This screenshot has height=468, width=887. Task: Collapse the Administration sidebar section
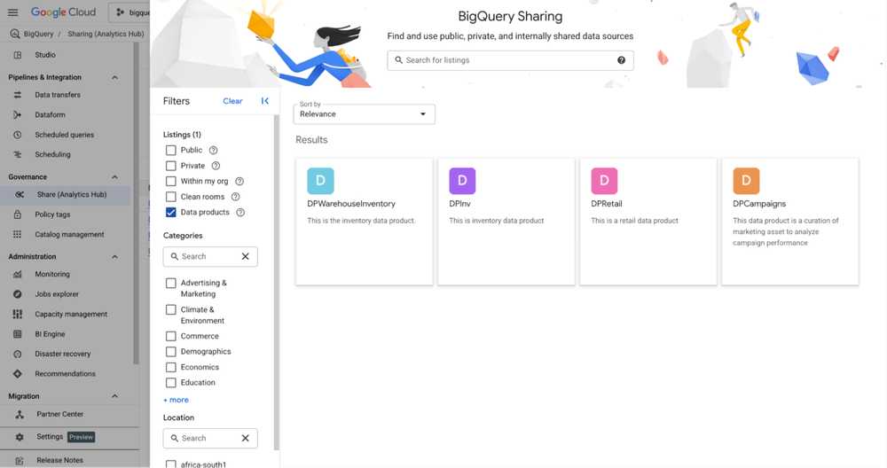(114, 257)
